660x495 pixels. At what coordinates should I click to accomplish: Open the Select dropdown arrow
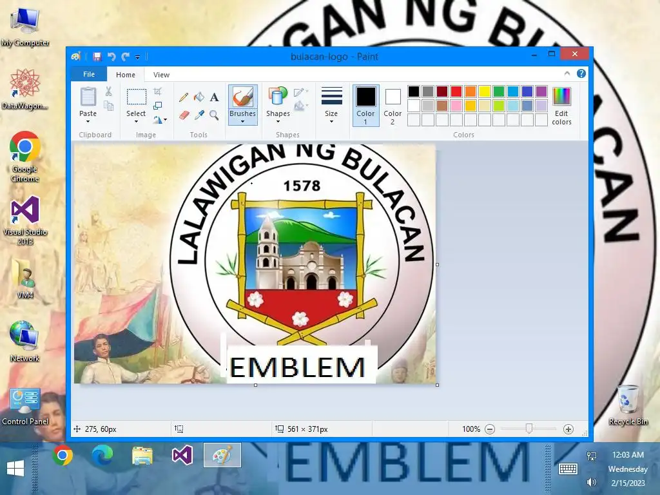[136, 122]
